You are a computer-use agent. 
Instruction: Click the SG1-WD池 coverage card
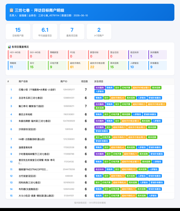37,54
